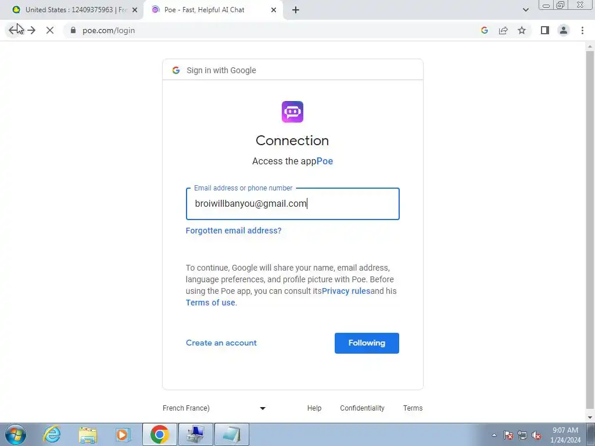The width and height of the screenshot is (595, 446).
Task: Open the network status tray icon
Action: click(x=522, y=435)
